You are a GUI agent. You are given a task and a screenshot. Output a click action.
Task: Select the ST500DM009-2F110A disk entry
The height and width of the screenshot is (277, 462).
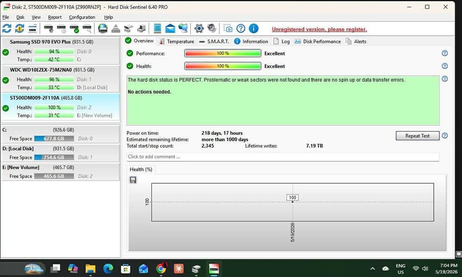tap(60, 107)
